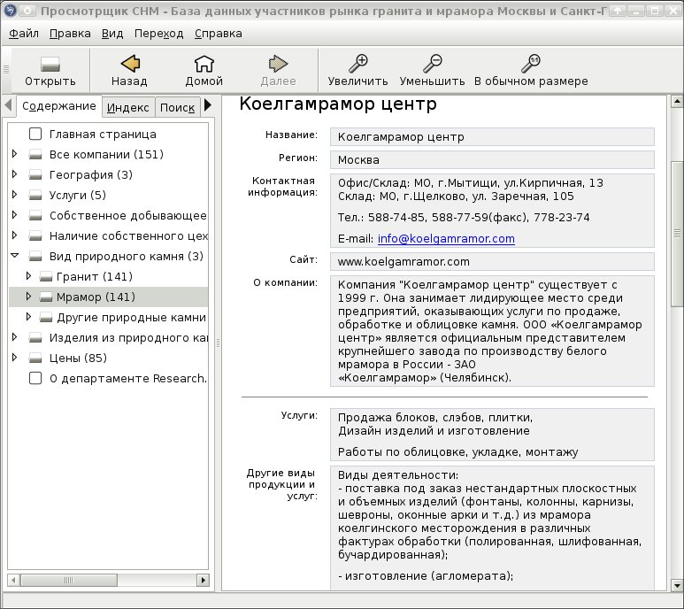Select the Мрамор (141) tree row
The height and width of the screenshot is (609, 684).
pyautogui.click(x=108, y=297)
